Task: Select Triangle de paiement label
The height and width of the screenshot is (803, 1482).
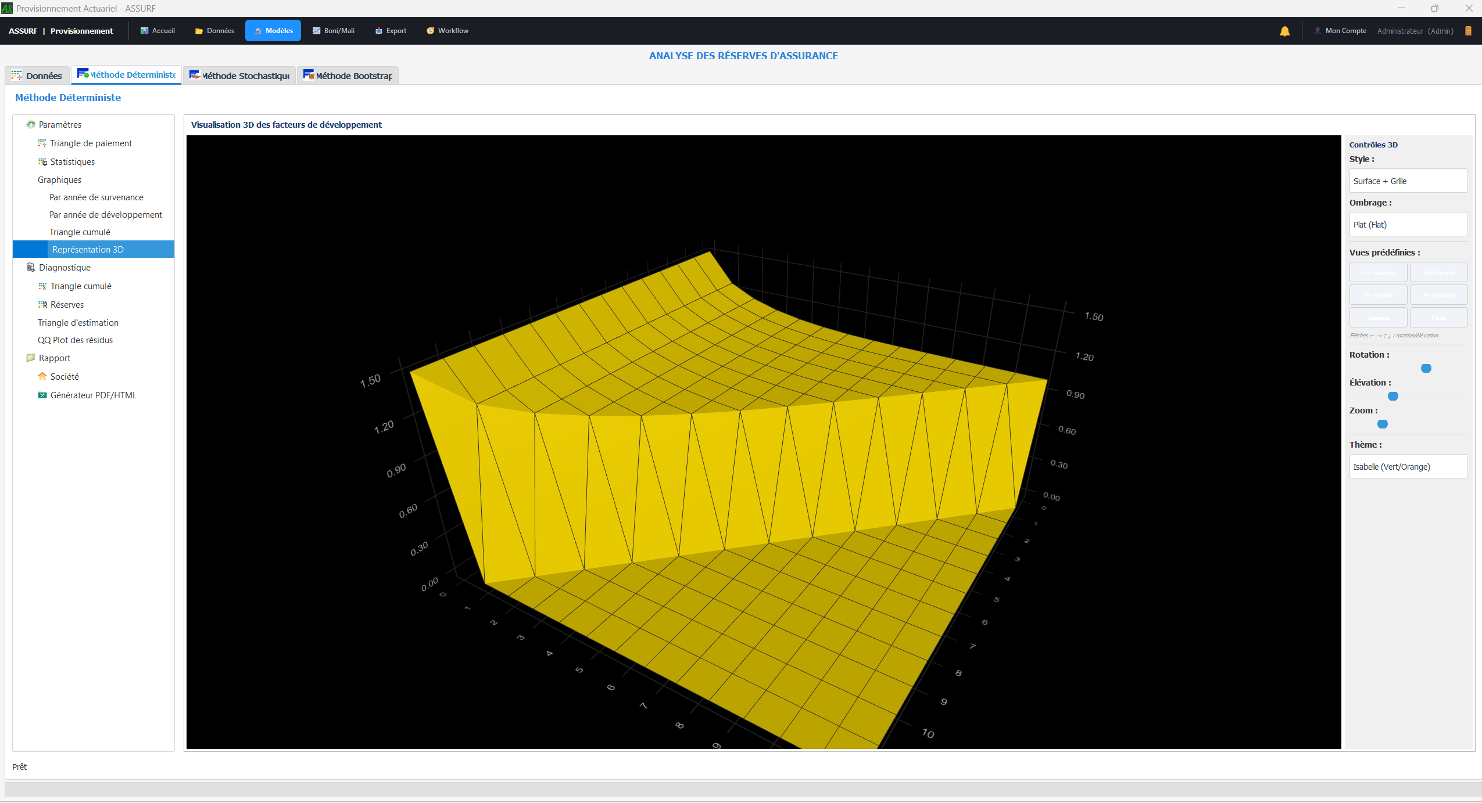Action: pyautogui.click(x=91, y=143)
